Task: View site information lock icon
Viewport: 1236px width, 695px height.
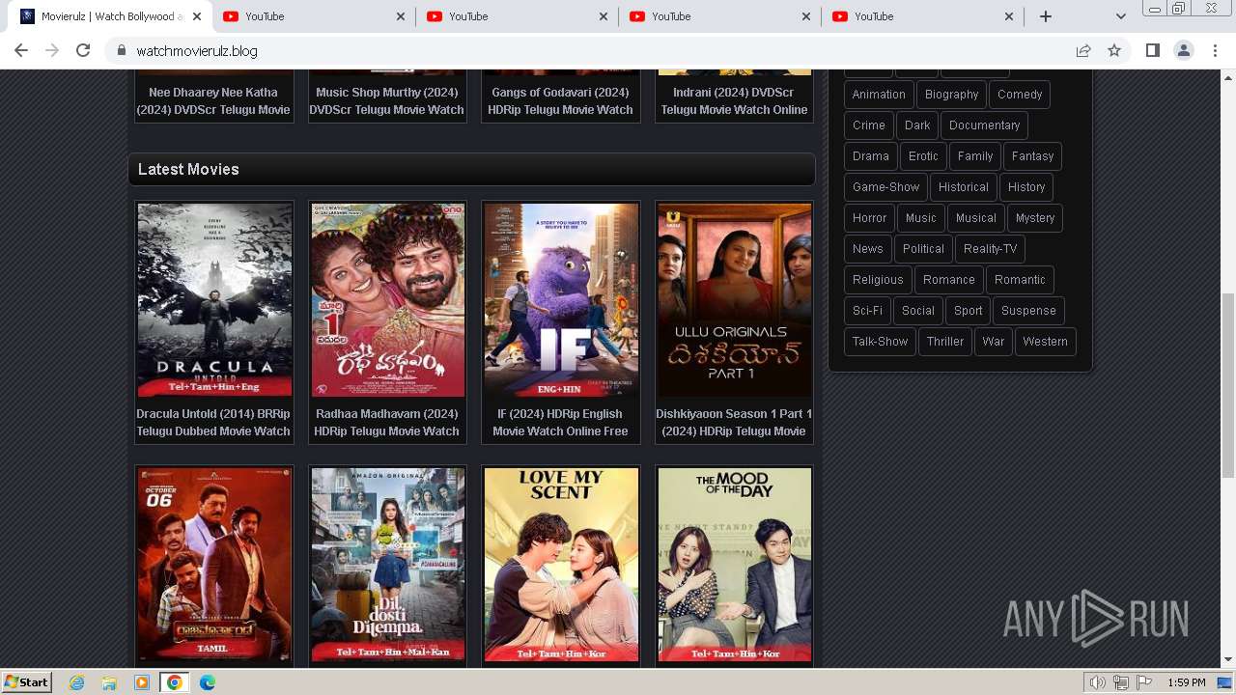Action: (121, 50)
